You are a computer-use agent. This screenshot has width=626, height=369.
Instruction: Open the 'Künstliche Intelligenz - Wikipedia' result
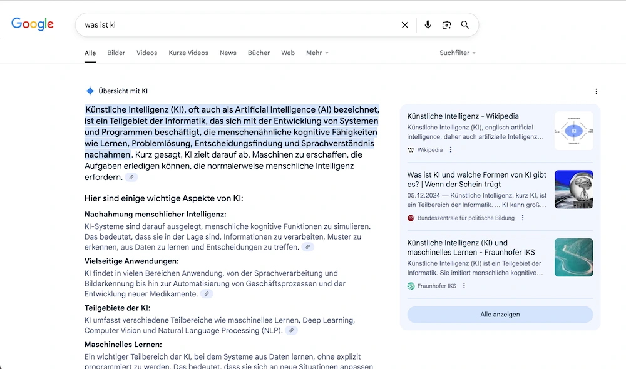point(463,116)
